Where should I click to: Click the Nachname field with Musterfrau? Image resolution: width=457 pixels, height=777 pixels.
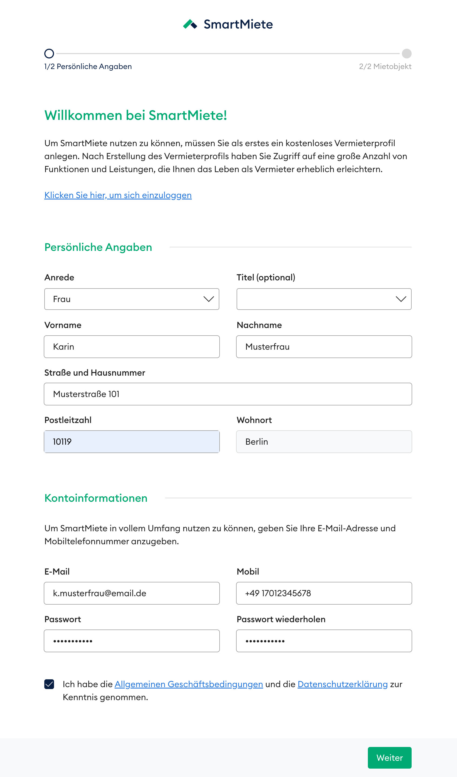(x=324, y=346)
